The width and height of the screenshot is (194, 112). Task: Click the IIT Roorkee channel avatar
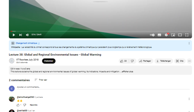point(12,61)
